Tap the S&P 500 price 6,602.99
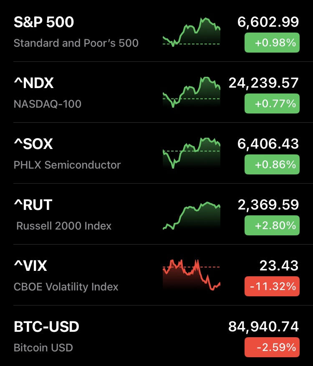313x366 pixels. (268, 22)
